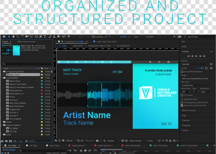The image size is (216, 154).
Task: Select the Pen tool
Action: point(41,37)
